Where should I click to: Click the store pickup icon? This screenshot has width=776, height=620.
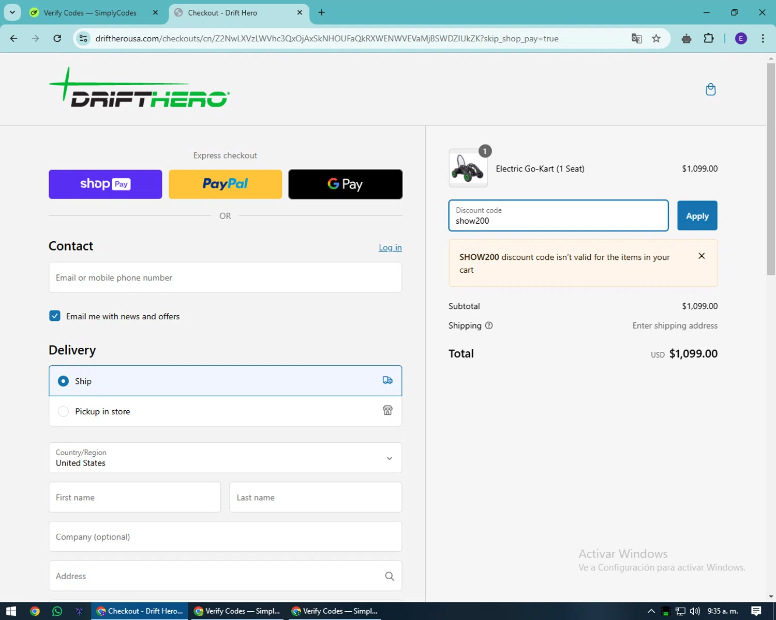387,411
